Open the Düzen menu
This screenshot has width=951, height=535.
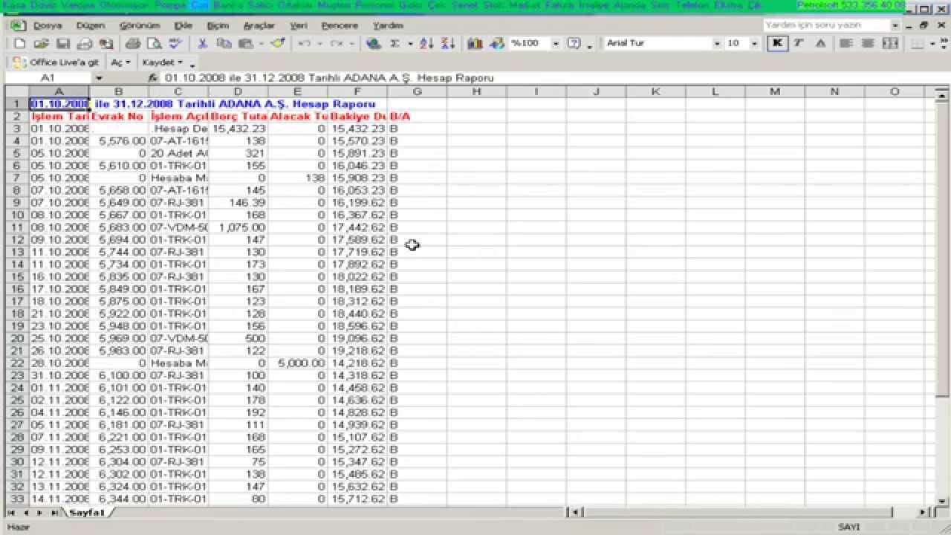91,25
